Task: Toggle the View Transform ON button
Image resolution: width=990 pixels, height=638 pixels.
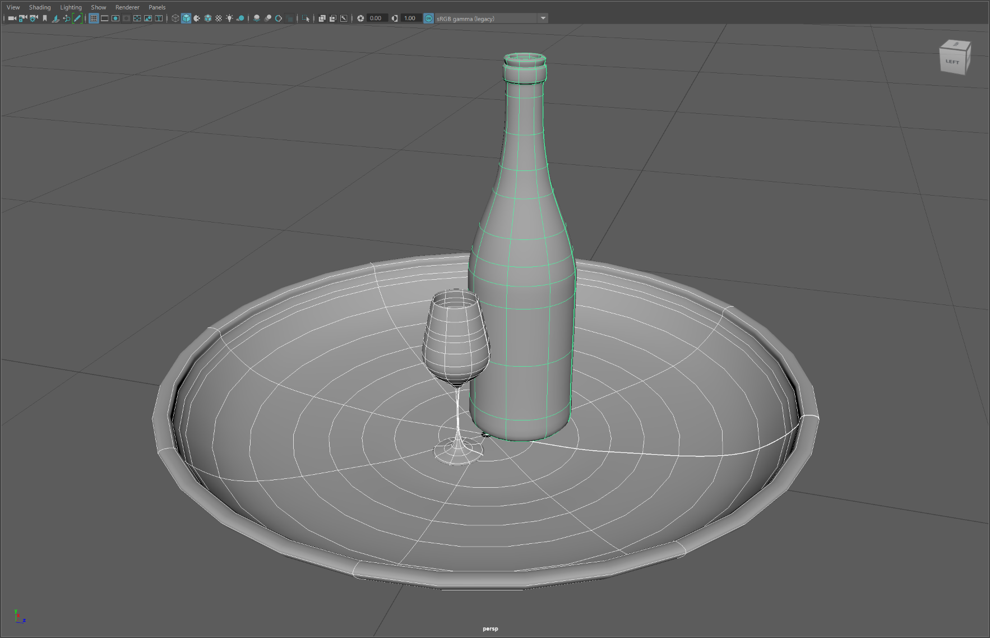Action: click(x=428, y=19)
